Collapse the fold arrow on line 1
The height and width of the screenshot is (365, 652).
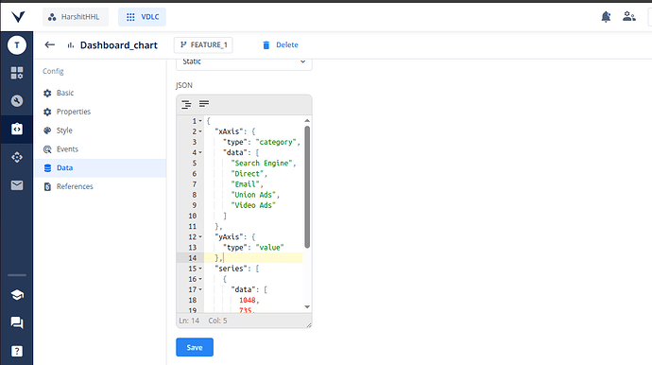[200, 121]
